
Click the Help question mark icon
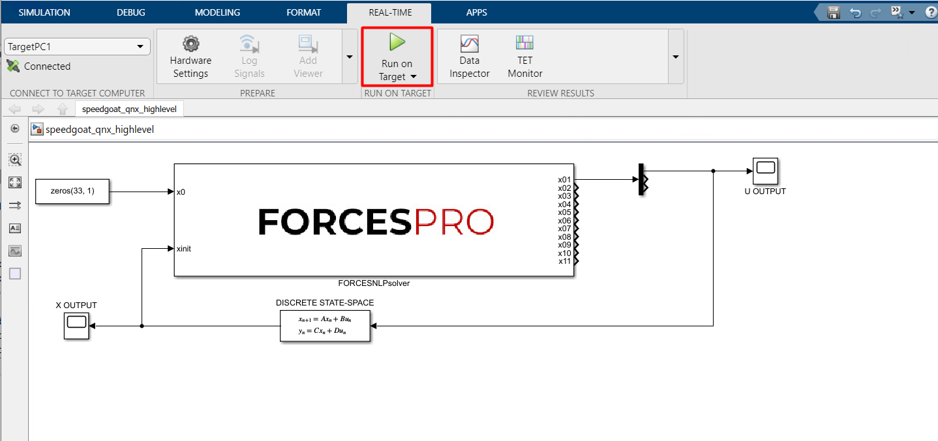(930, 12)
